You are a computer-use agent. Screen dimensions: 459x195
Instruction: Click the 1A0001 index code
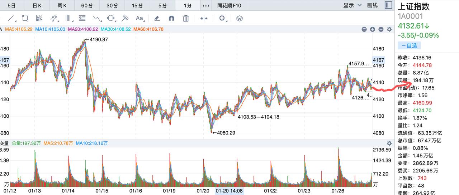[410, 16]
